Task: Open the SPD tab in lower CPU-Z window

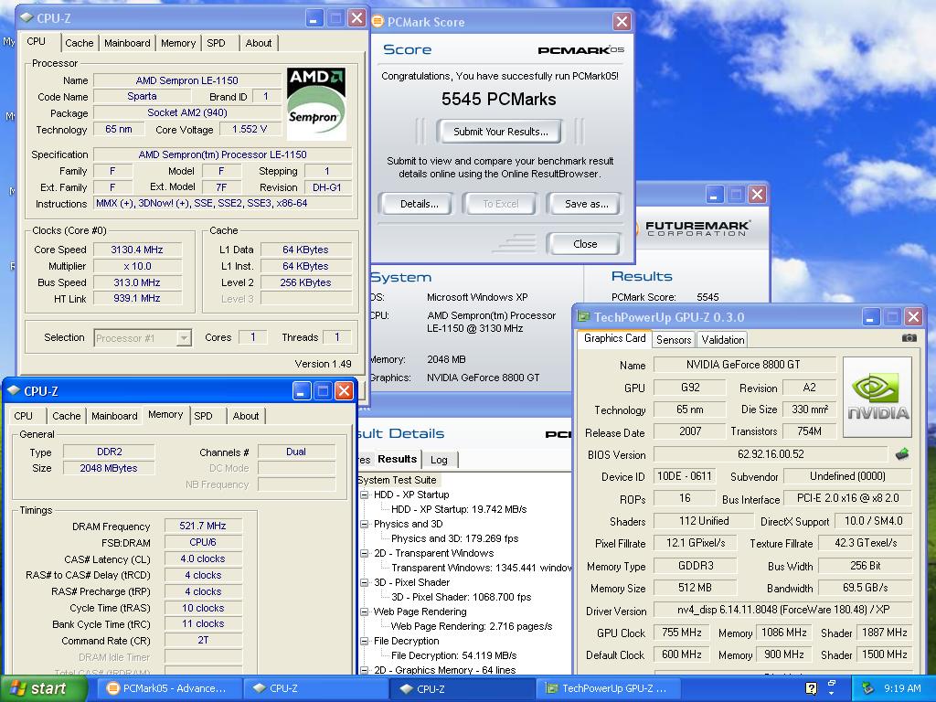Action: (203, 416)
